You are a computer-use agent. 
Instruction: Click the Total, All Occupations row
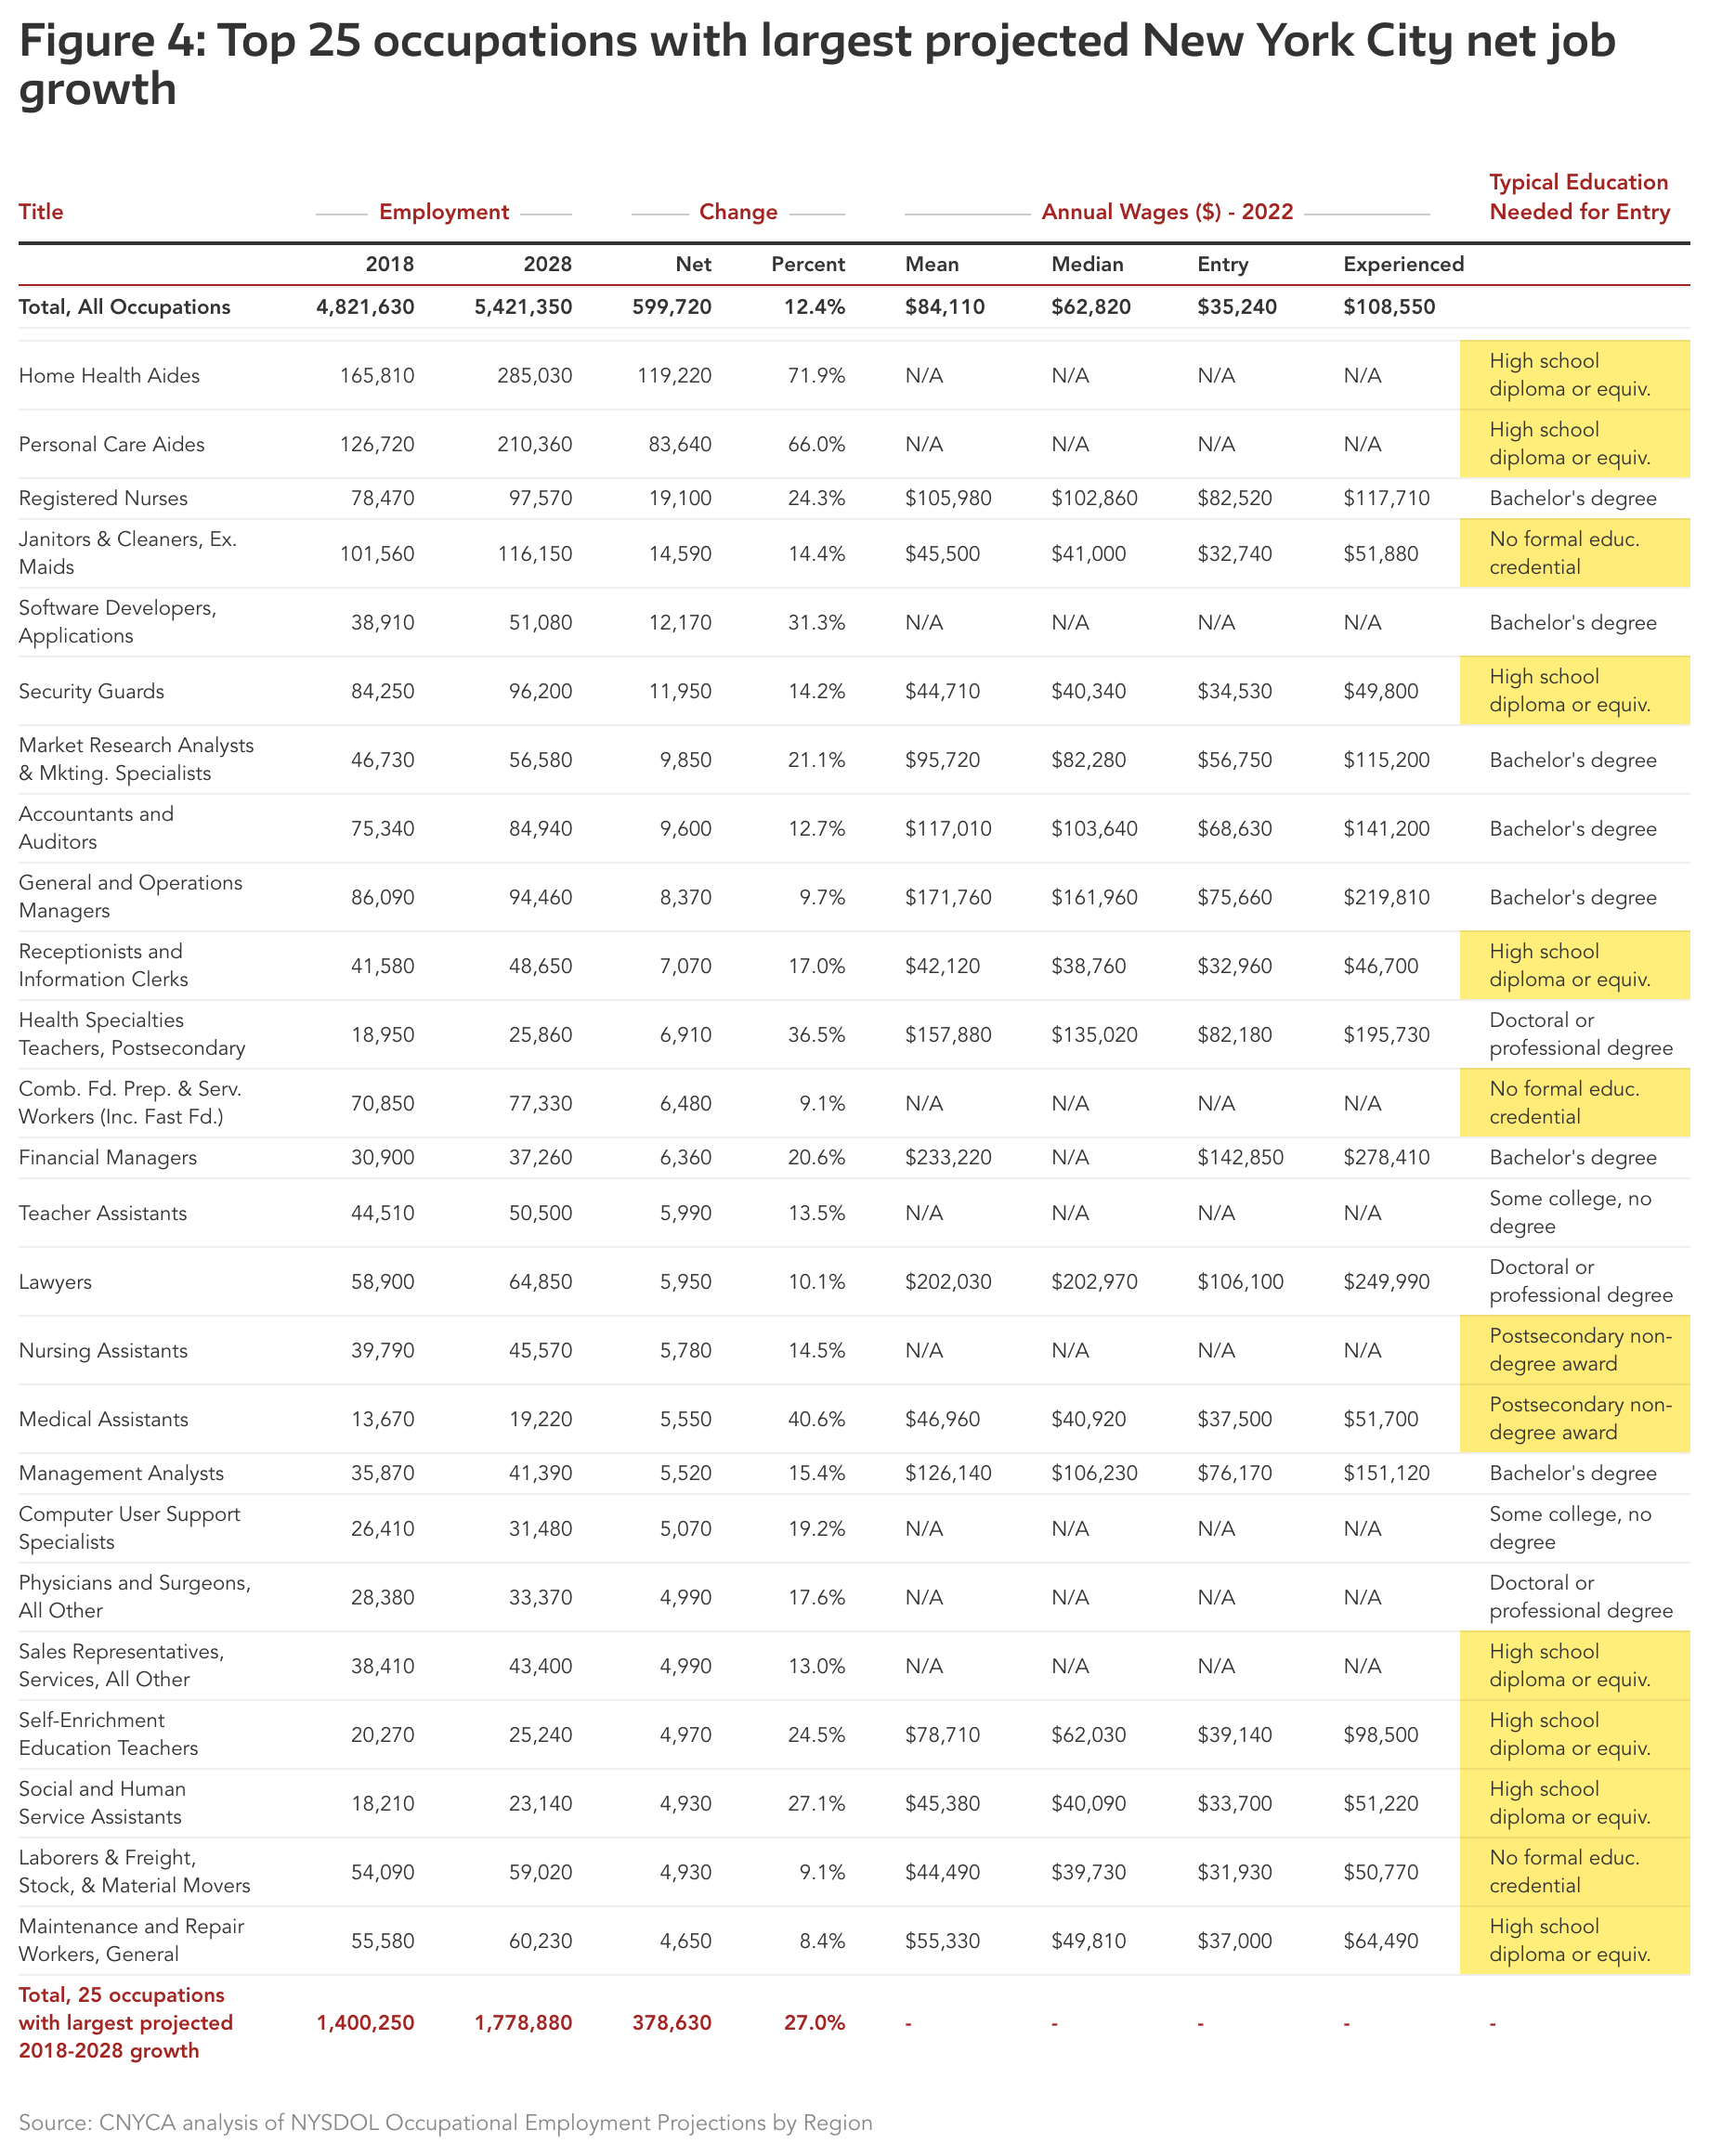point(125,307)
